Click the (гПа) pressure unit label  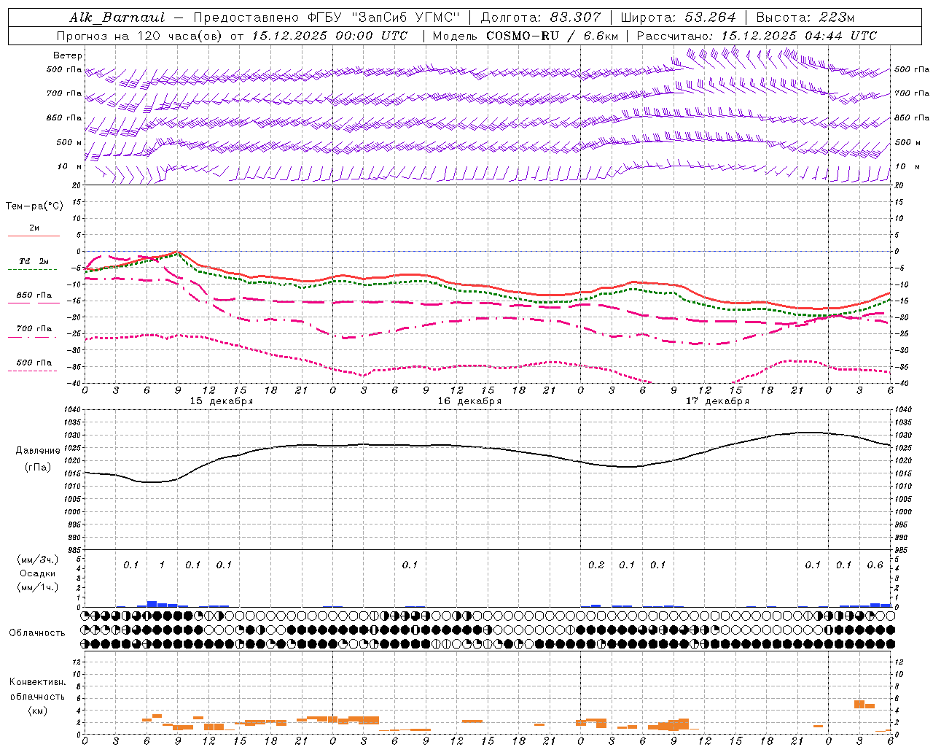38,468
